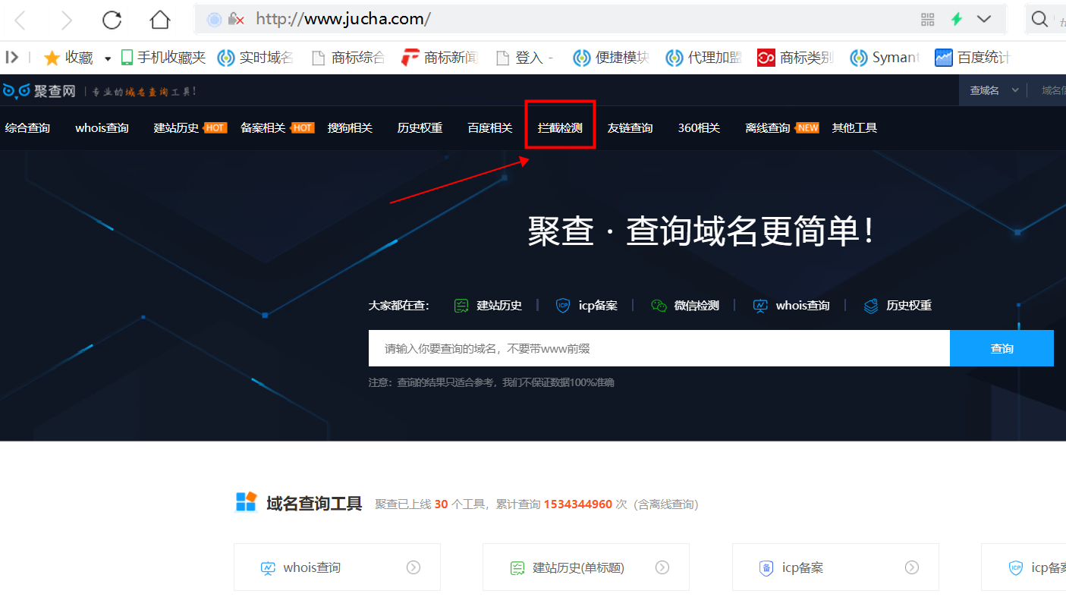1066x597 pixels.
Task: Click the 百度统计 bookmark icon on favorites bar
Action: coord(943,57)
